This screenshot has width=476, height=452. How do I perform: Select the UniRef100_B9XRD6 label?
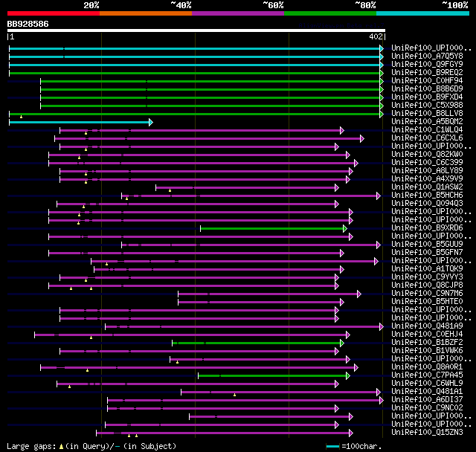[x=427, y=228]
